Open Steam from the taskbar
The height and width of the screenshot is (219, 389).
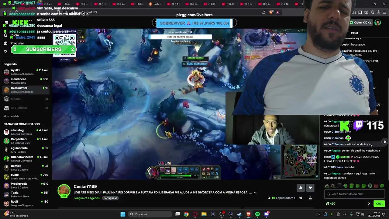tap(239, 214)
